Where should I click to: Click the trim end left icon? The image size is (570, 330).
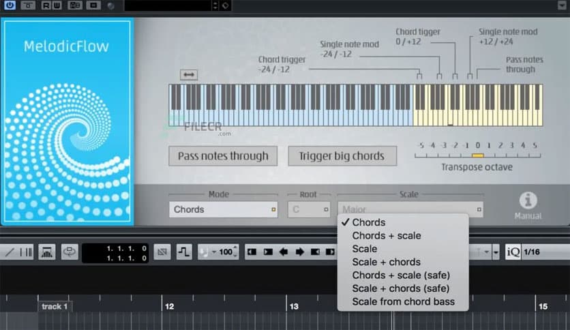coord(315,252)
